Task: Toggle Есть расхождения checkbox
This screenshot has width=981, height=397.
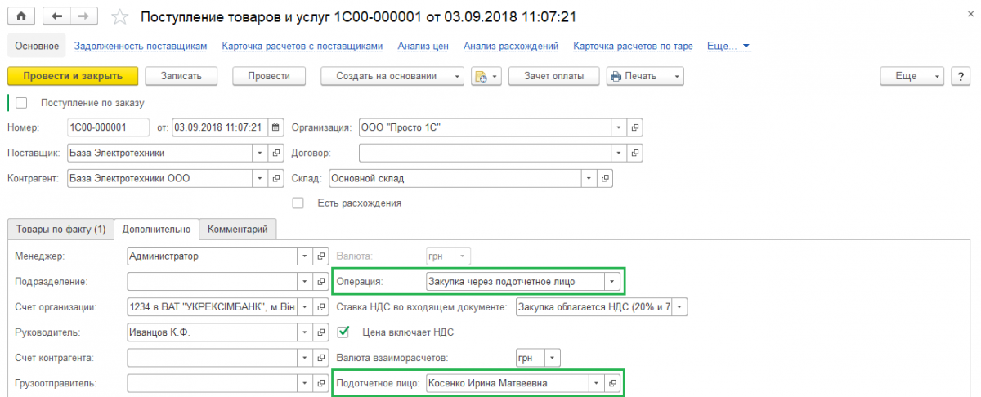Action: click(298, 203)
